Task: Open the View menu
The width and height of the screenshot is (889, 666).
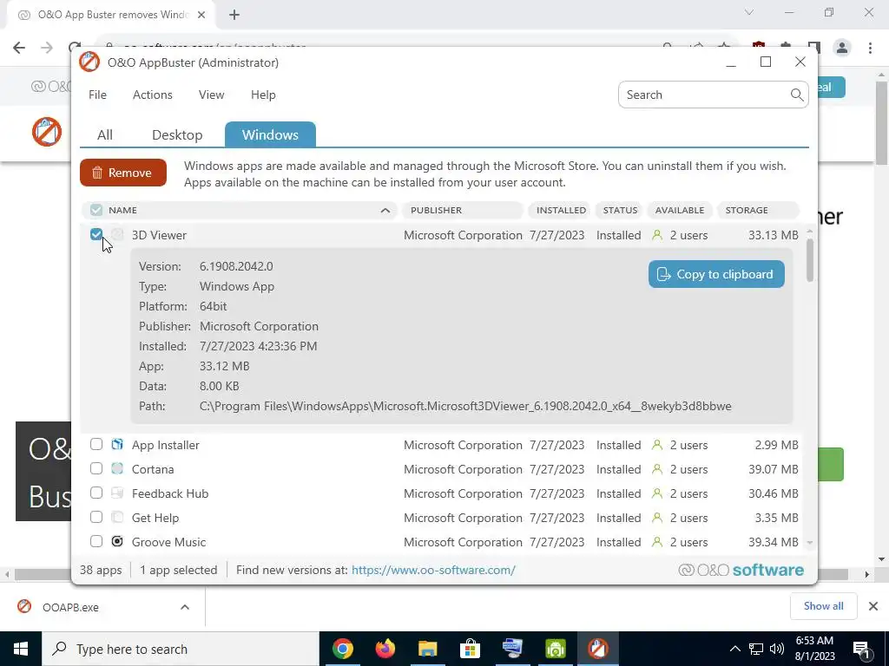Action: point(212,95)
